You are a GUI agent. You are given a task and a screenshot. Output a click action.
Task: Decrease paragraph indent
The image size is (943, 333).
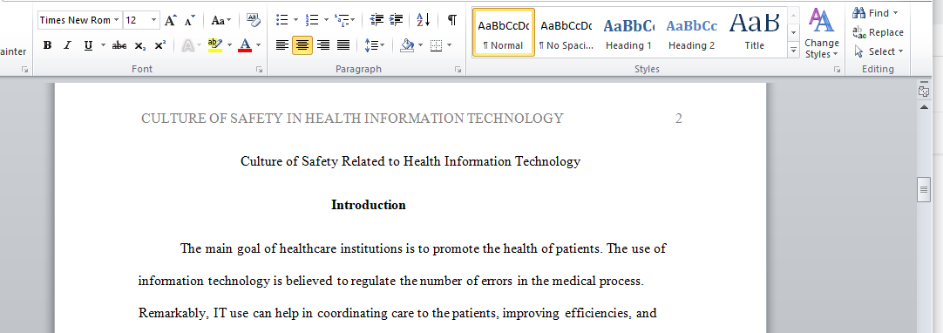[377, 20]
